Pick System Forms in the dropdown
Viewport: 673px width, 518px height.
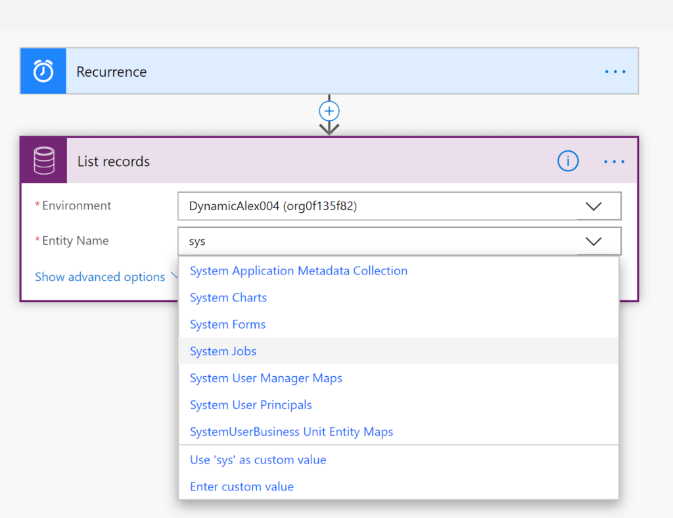227,324
